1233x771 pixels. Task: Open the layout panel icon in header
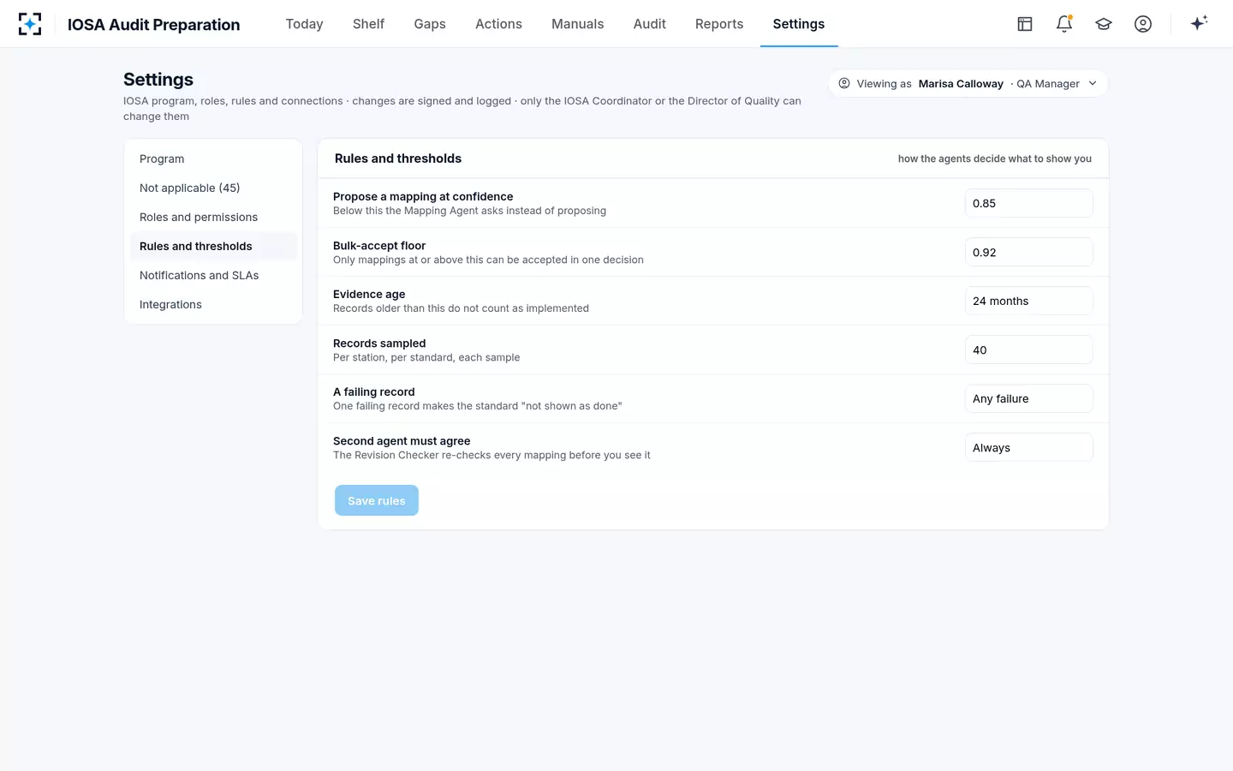[x=1025, y=24]
